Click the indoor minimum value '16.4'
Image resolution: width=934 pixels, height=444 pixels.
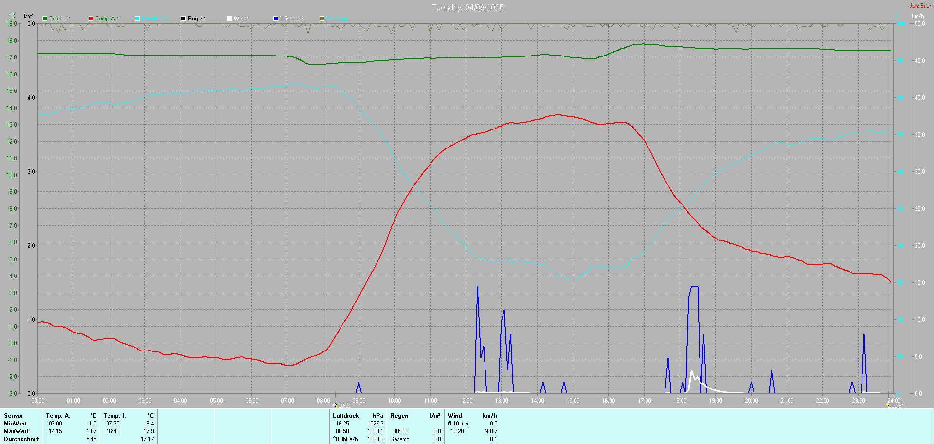[149, 424]
